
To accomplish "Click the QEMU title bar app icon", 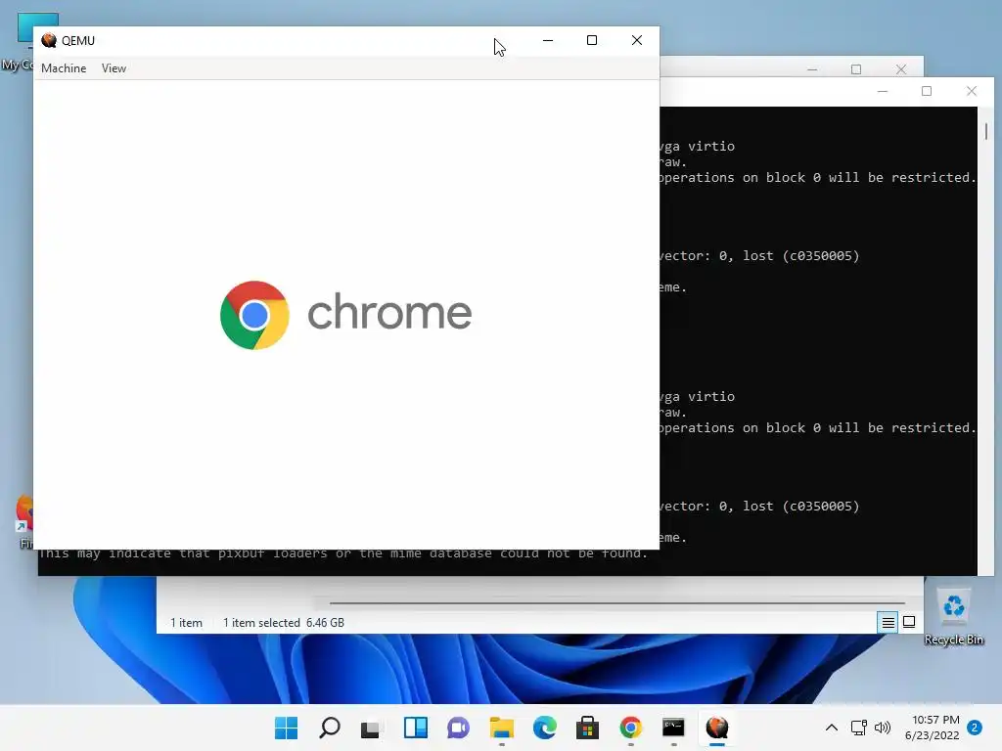I will coord(49,40).
